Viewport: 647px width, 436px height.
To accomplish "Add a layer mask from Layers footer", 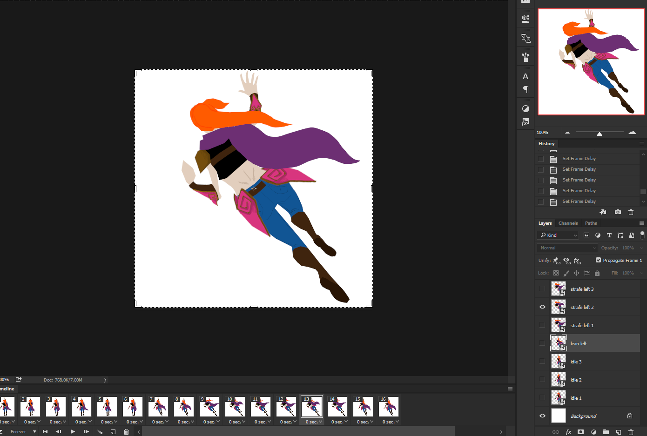I will (580, 432).
